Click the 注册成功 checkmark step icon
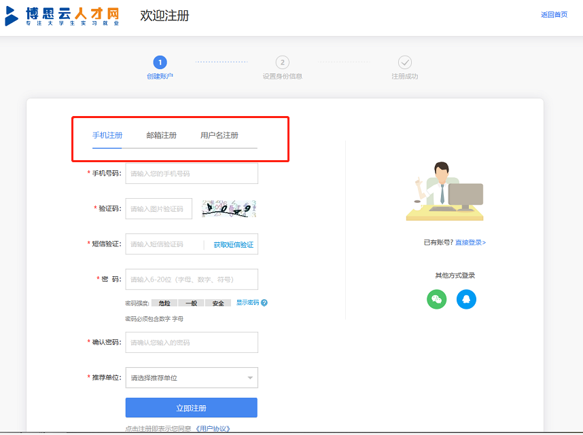583x435 pixels. coord(404,62)
